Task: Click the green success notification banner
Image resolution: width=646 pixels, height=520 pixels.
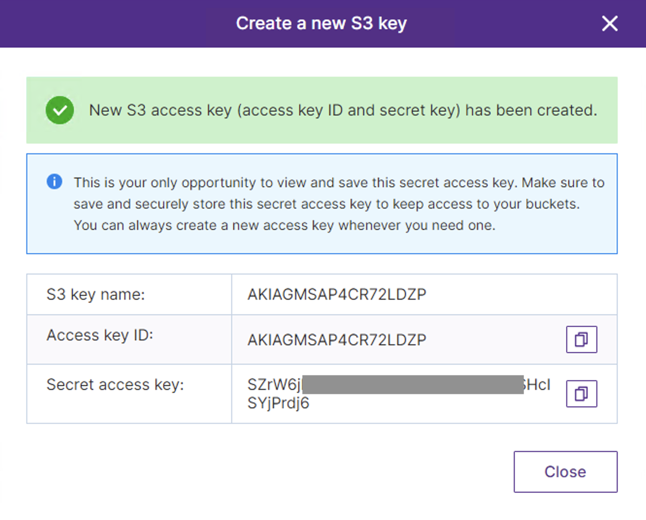Action: [322, 110]
